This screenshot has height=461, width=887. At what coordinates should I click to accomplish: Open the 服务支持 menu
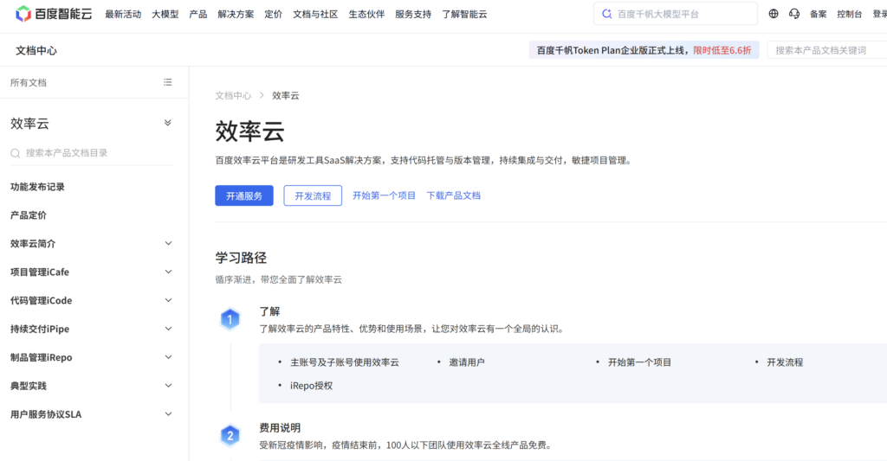point(413,14)
